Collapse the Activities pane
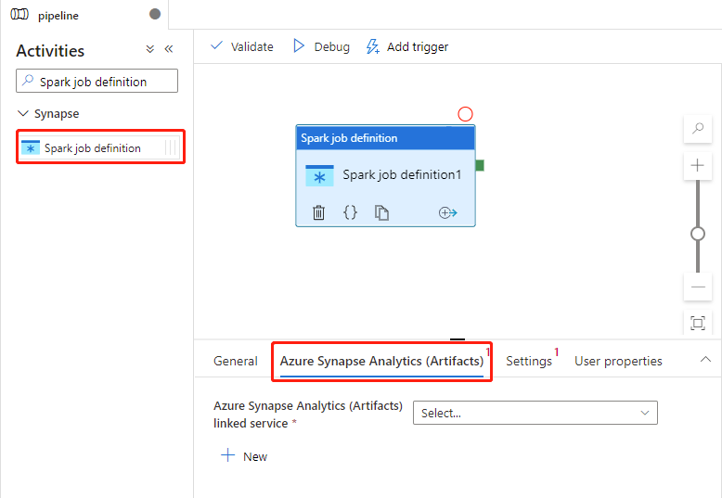Viewport: 722px width, 498px height. coord(169,49)
